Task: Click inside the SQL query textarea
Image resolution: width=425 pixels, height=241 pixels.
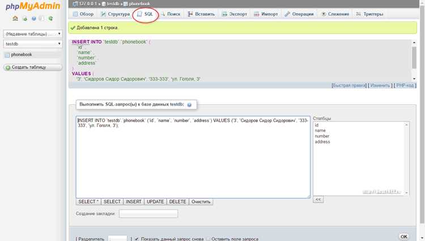Action: point(193,157)
